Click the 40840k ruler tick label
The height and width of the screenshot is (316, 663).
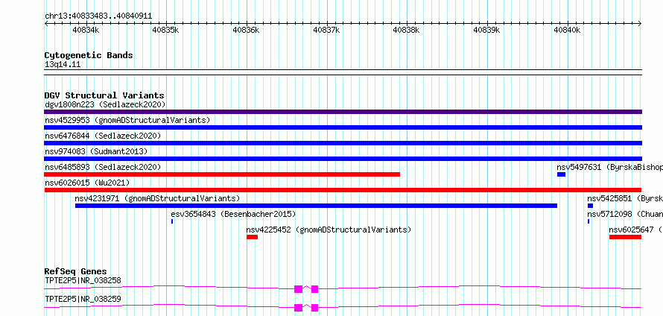coord(567,30)
